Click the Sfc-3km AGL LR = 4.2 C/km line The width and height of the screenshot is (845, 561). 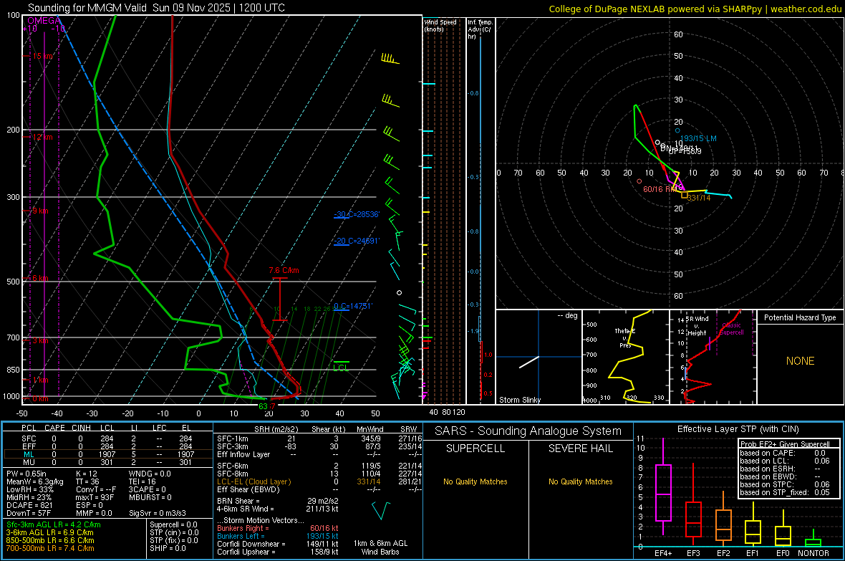click(54, 524)
